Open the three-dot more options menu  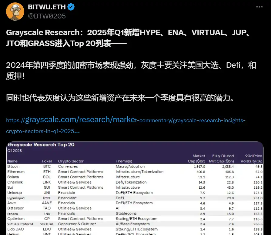(x=259, y=7)
